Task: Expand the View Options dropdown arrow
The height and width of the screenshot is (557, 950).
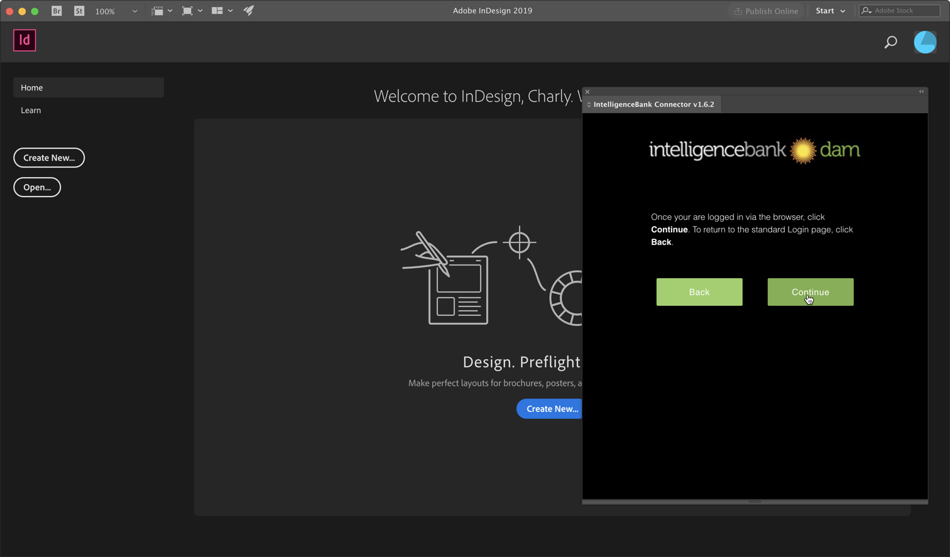Action: click(170, 11)
